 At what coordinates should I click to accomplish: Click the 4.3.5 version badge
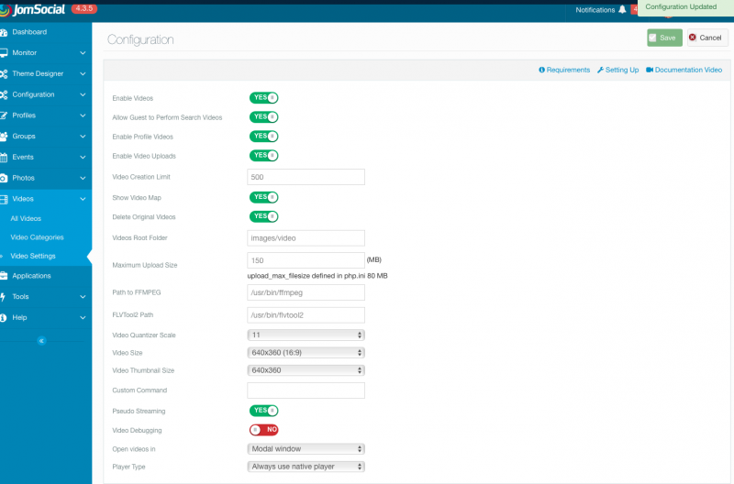(84, 8)
